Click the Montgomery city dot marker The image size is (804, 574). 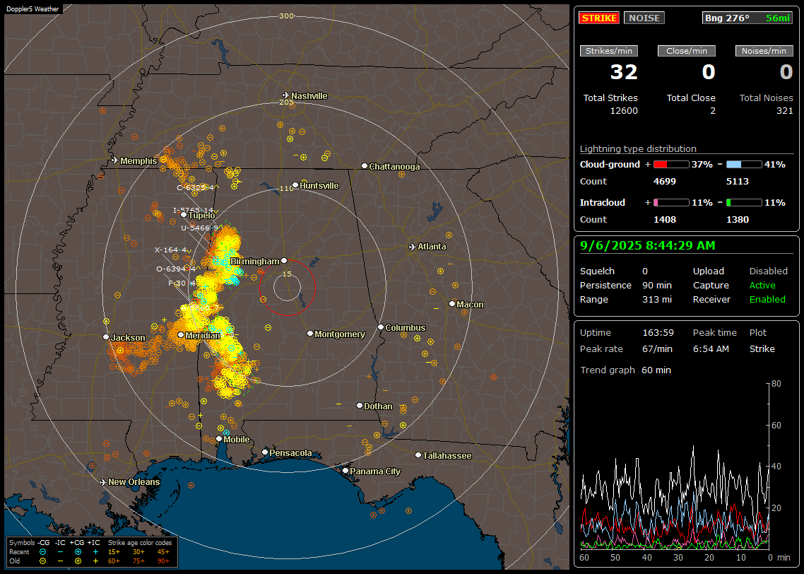(x=310, y=334)
